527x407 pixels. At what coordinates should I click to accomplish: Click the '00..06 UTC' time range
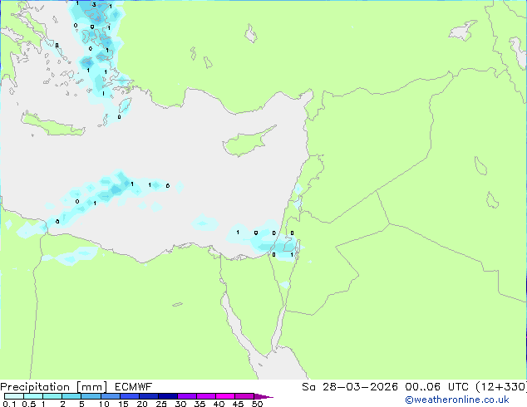coord(436,387)
